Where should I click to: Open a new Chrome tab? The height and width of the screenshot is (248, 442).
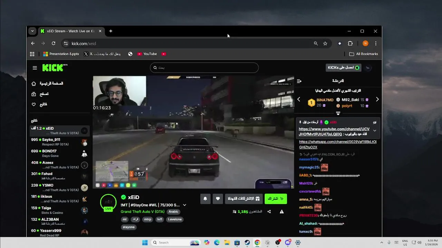click(x=110, y=31)
